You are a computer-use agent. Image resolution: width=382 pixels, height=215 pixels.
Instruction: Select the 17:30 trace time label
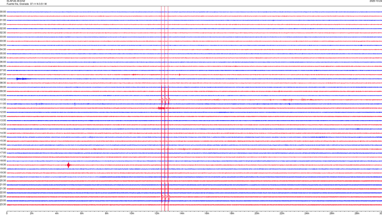point(3,157)
